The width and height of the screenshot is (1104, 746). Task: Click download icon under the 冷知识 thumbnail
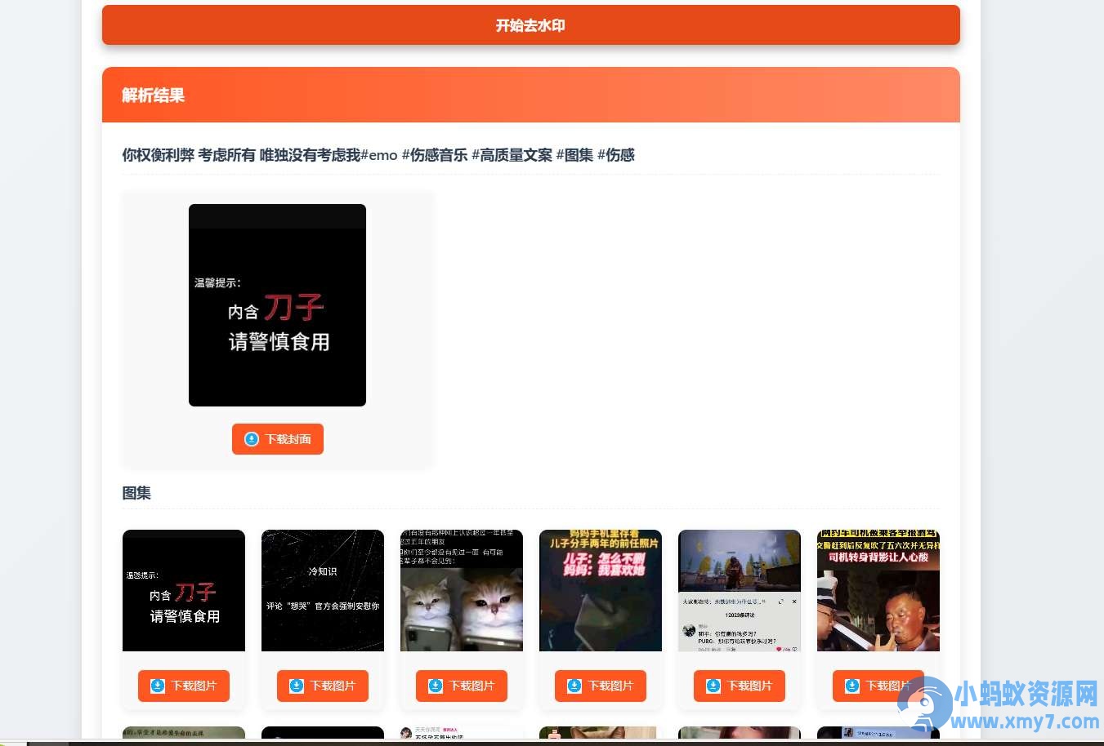point(297,686)
